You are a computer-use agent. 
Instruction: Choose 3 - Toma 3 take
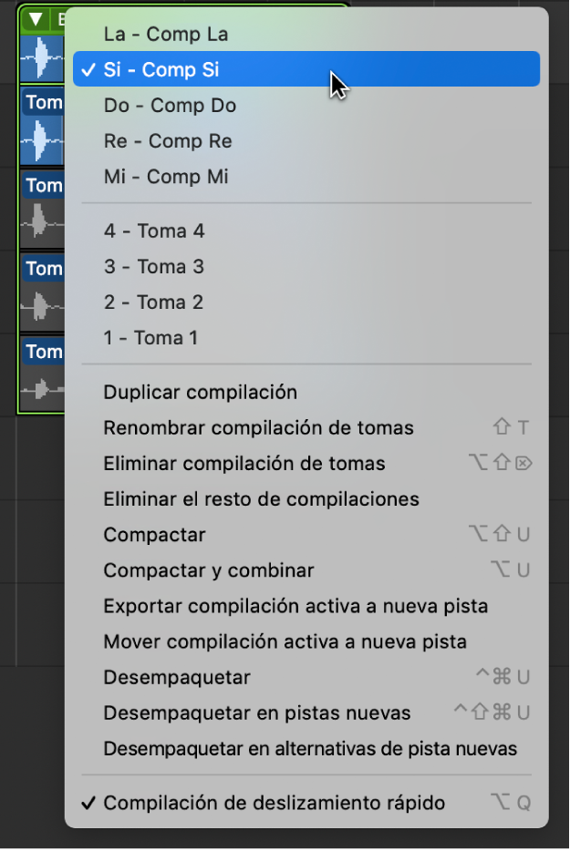pyautogui.click(x=154, y=267)
